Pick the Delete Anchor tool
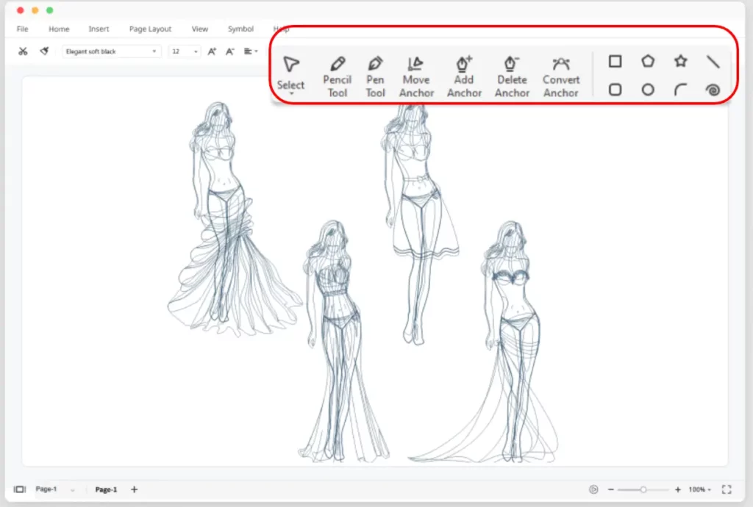This screenshot has width=753, height=507. (x=512, y=76)
